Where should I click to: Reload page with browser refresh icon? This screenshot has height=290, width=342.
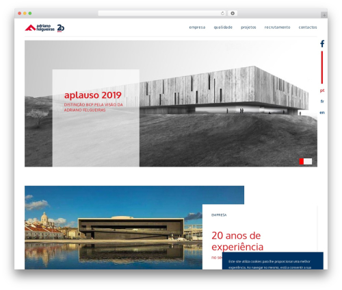tap(222, 14)
